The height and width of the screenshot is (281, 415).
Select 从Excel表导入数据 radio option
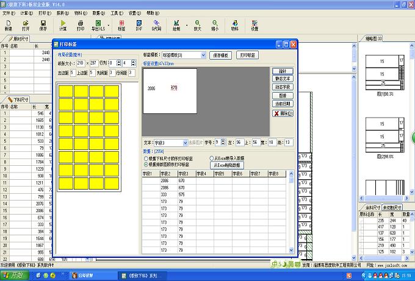click(x=212, y=158)
